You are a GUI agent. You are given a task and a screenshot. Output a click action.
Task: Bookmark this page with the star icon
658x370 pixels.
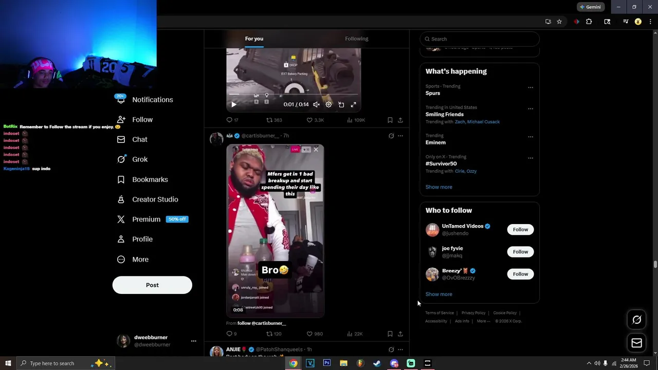click(x=559, y=22)
